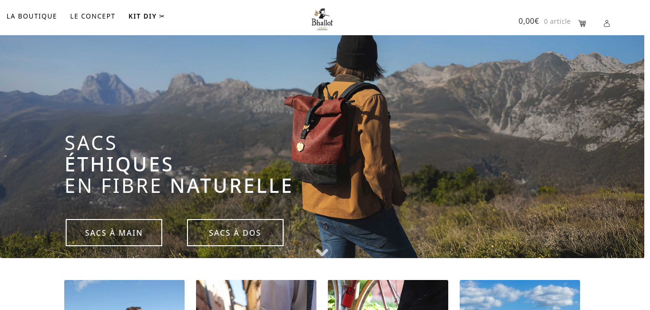Open the leftmost product thumbnail below banner

(124, 295)
